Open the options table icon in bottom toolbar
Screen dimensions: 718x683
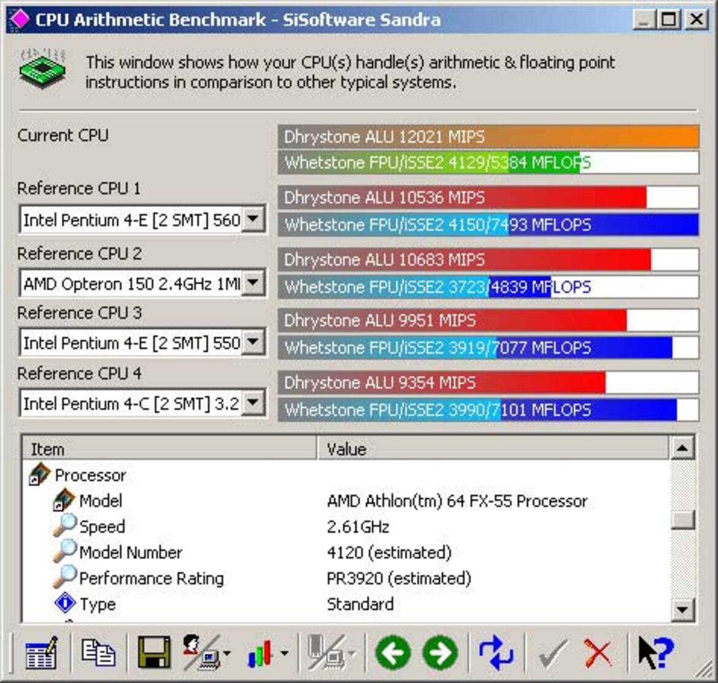click(x=41, y=652)
